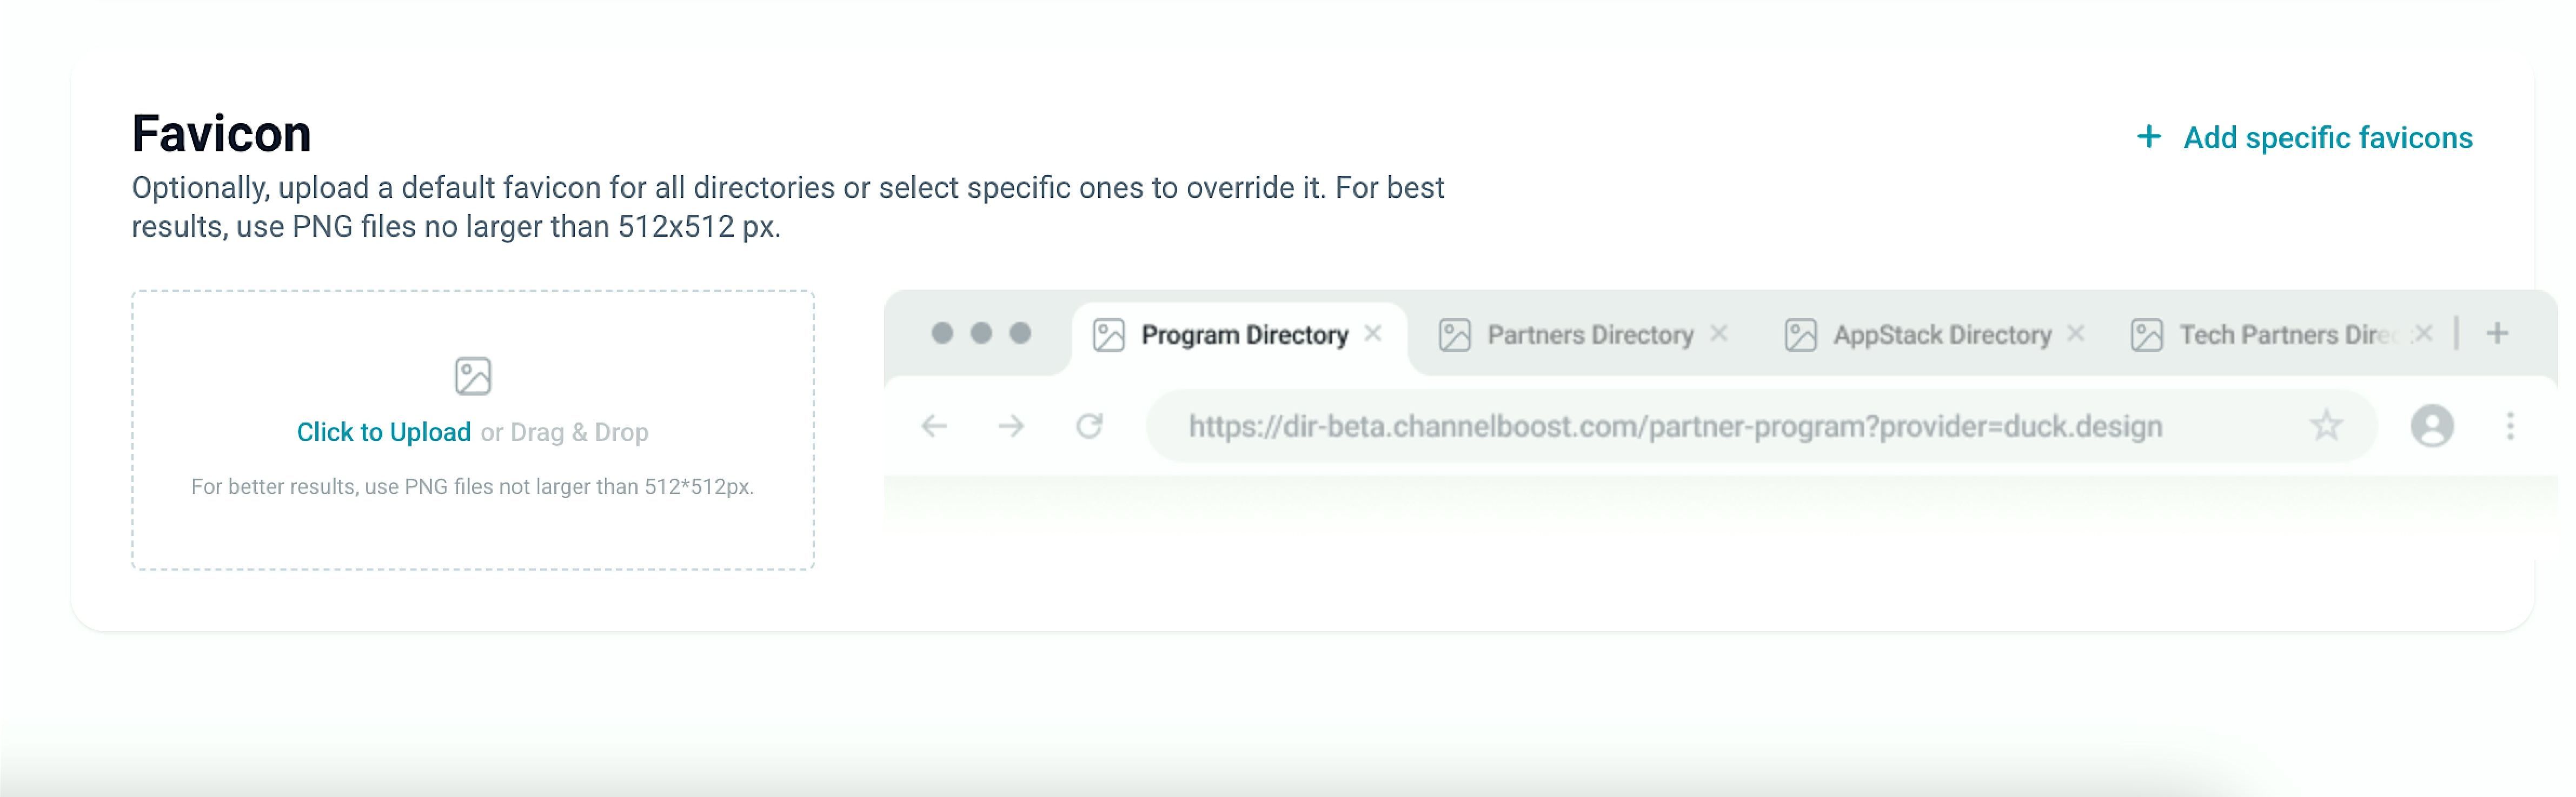Close the Program Directory tab
The width and height of the screenshot is (2576, 797).
[x=1373, y=333]
